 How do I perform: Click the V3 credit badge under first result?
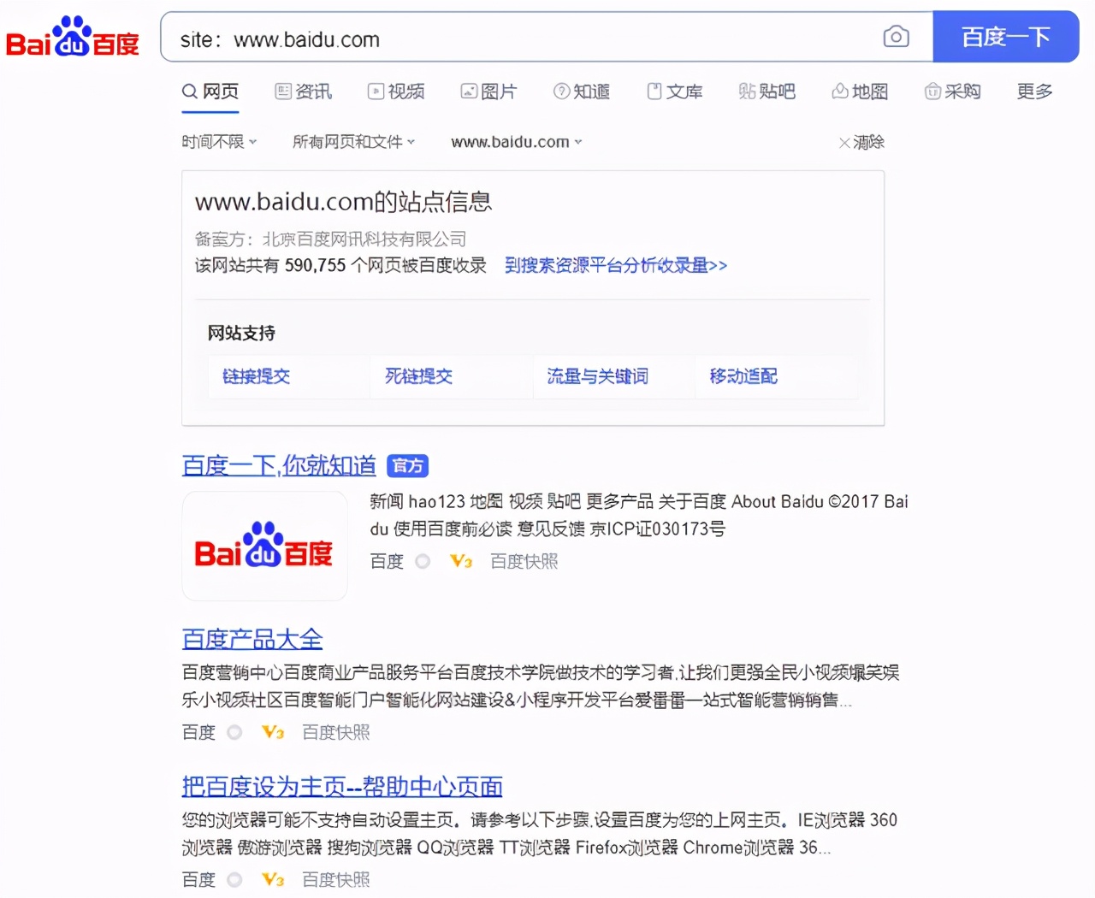(x=460, y=562)
